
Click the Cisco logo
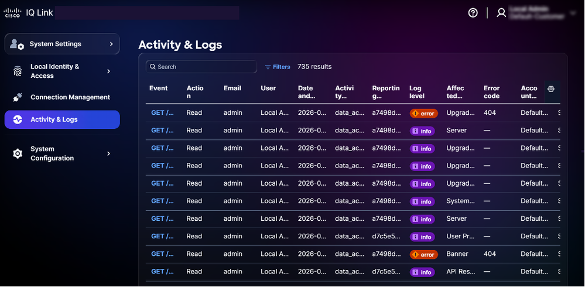click(x=12, y=13)
